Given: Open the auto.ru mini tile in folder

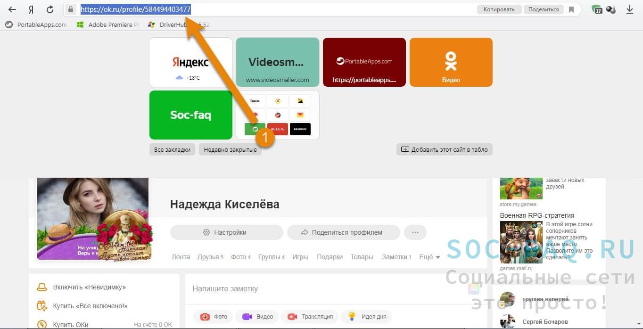Looking at the screenshot, I should [x=278, y=129].
